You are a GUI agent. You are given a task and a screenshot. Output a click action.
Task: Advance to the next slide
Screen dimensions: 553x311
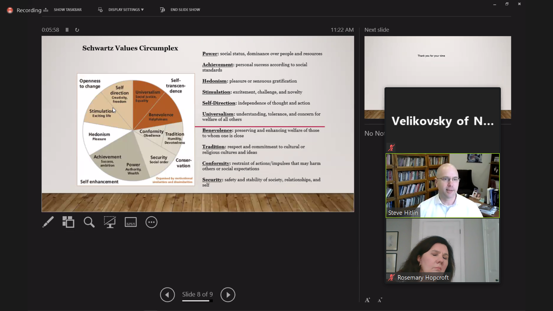pos(228,295)
